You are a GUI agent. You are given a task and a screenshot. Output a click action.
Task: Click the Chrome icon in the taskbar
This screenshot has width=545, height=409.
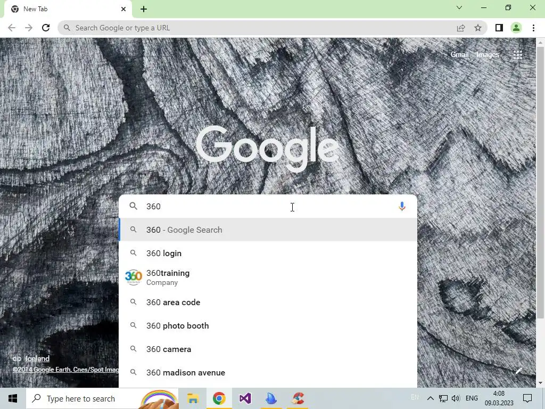point(219,398)
